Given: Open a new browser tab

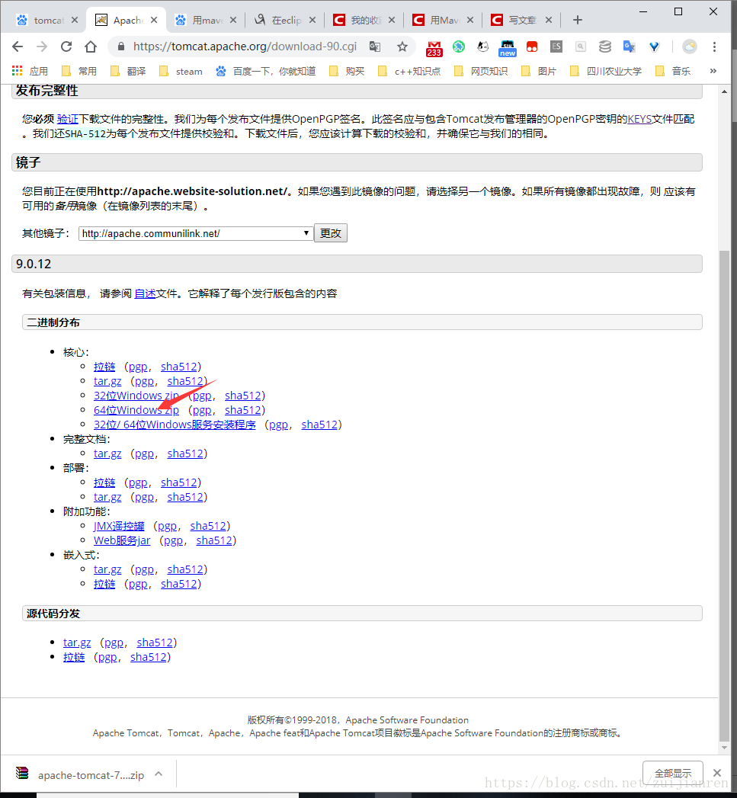Looking at the screenshot, I should point(577,20).
